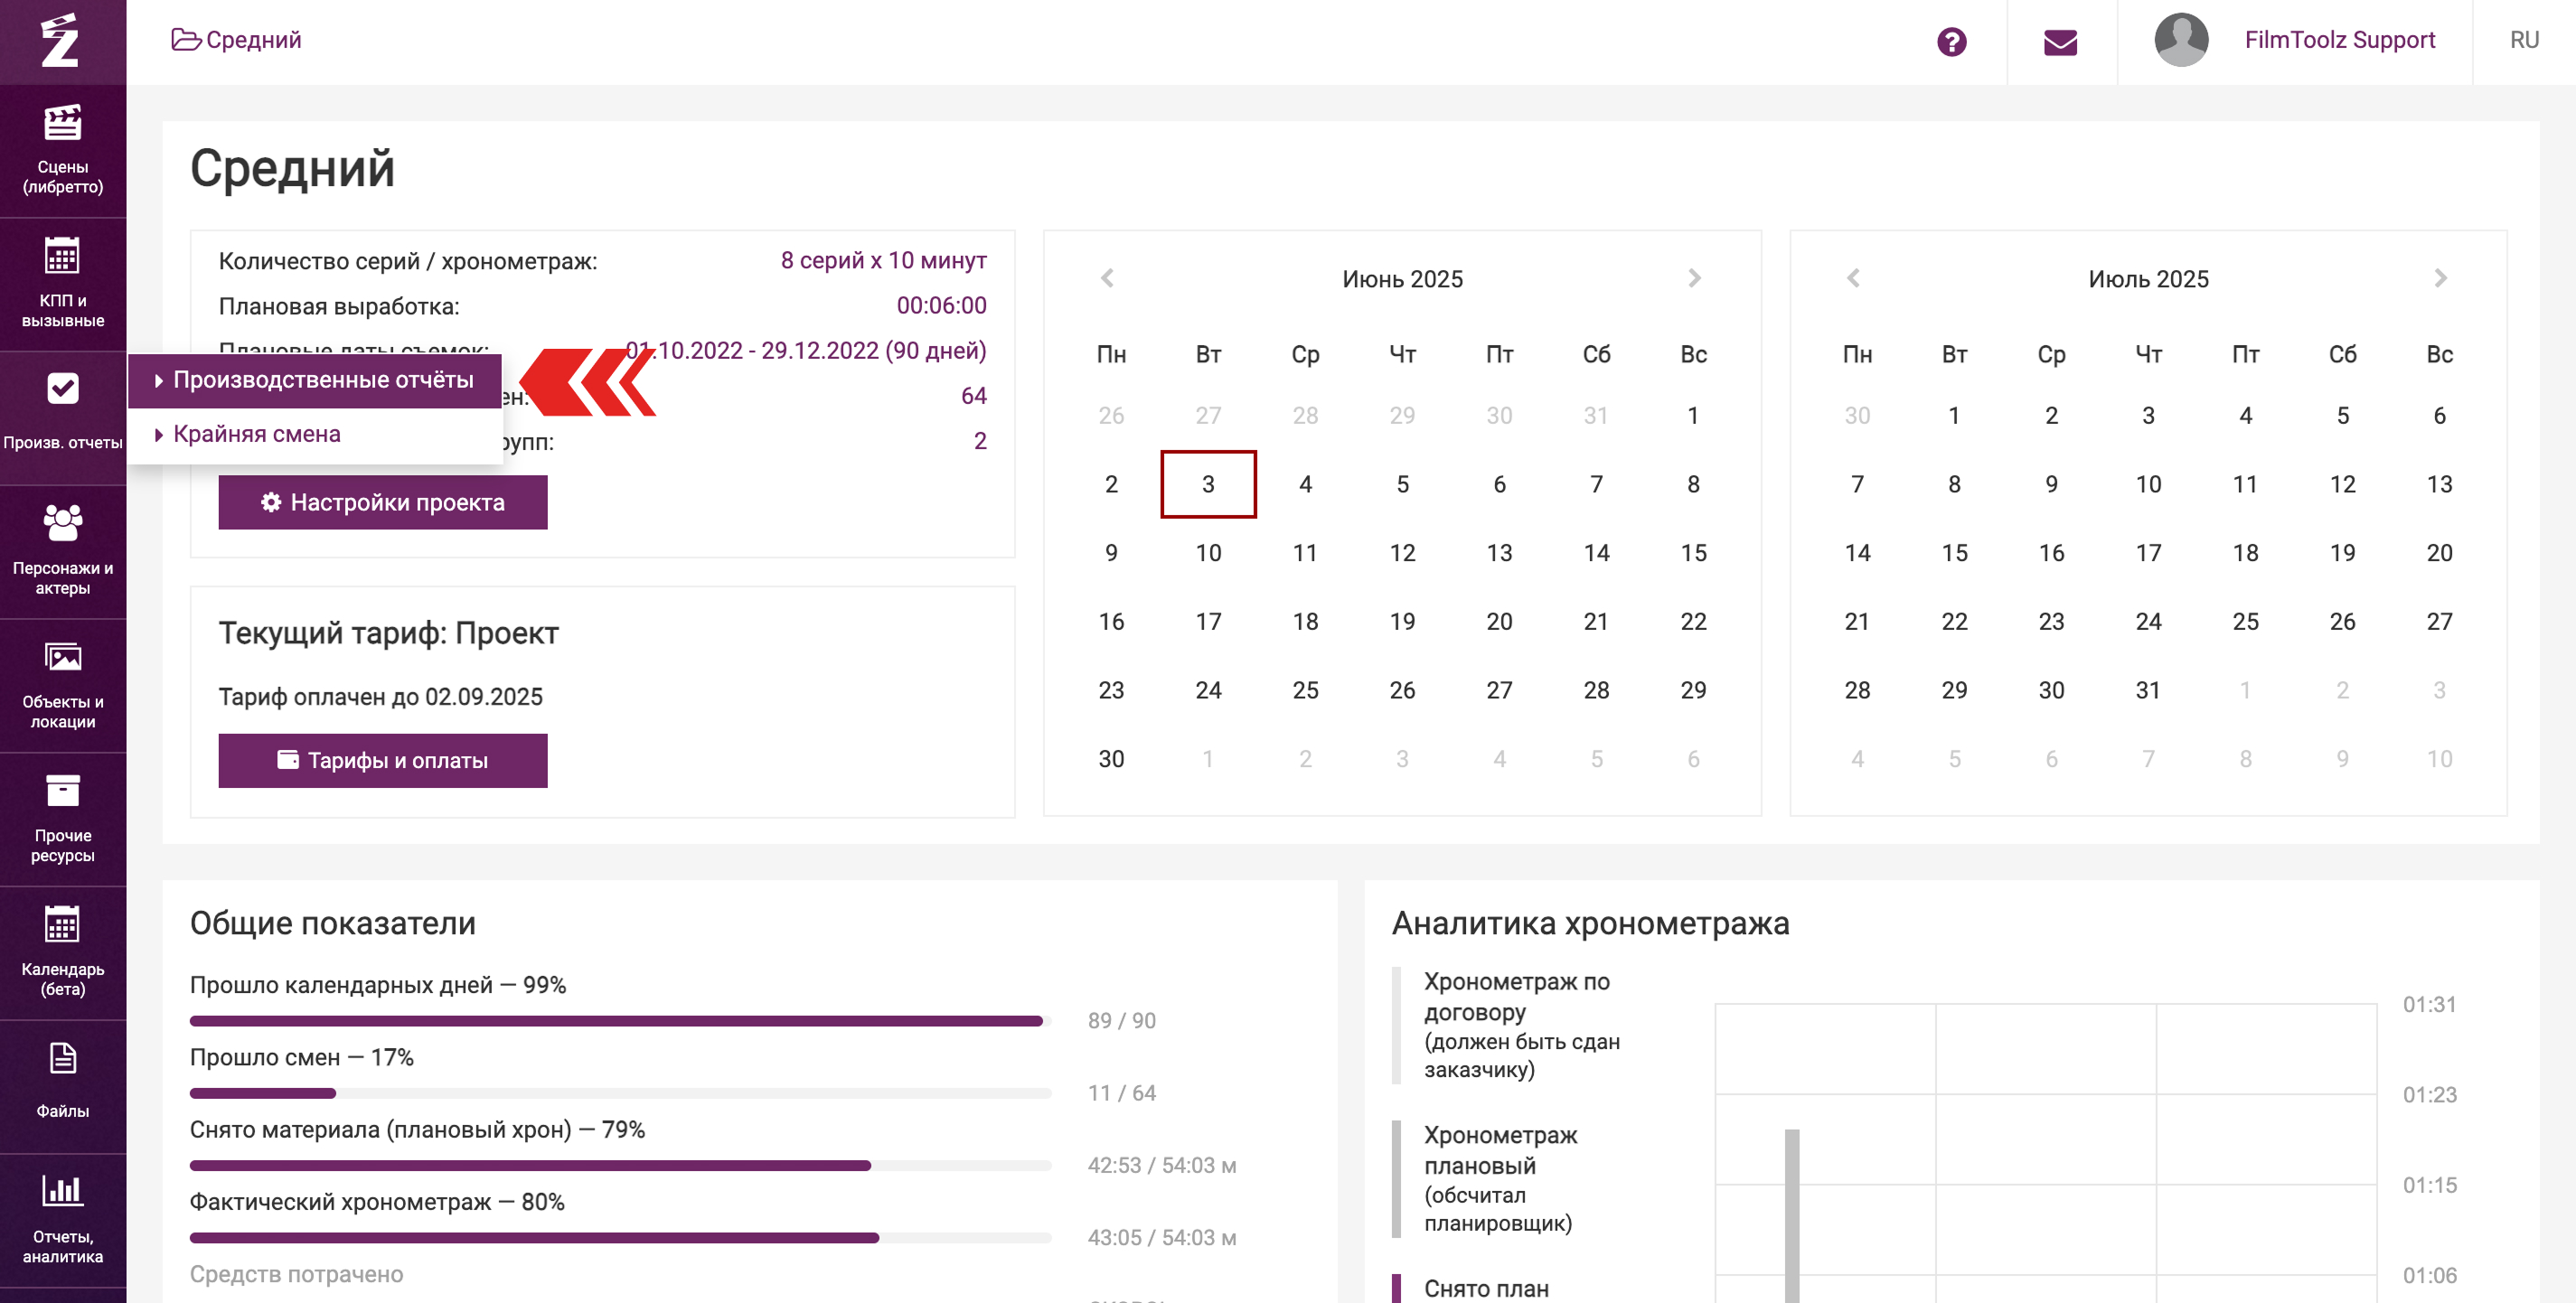2576x1303 pixels.
Task: Click 'Тариф оплачен до 02.09.2025' text
Action: click(380, 697)
